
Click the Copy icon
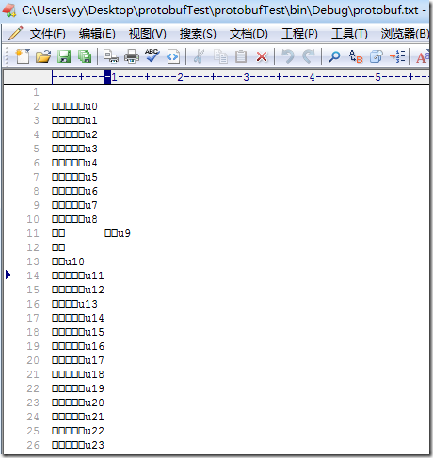click(220, 56)
